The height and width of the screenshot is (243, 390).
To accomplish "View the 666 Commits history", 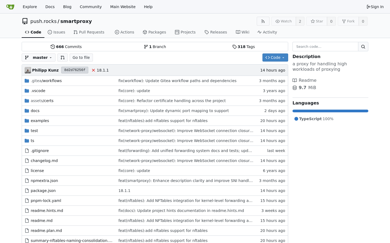I will point(66,47).
